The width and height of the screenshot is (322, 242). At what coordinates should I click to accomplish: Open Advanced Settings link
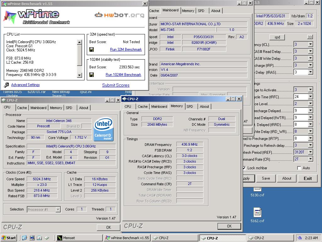(25, 85)
